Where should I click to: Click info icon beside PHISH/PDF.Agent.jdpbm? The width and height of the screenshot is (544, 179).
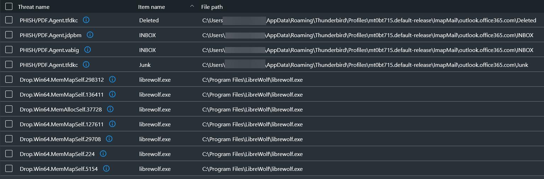(x=90, y=35)
